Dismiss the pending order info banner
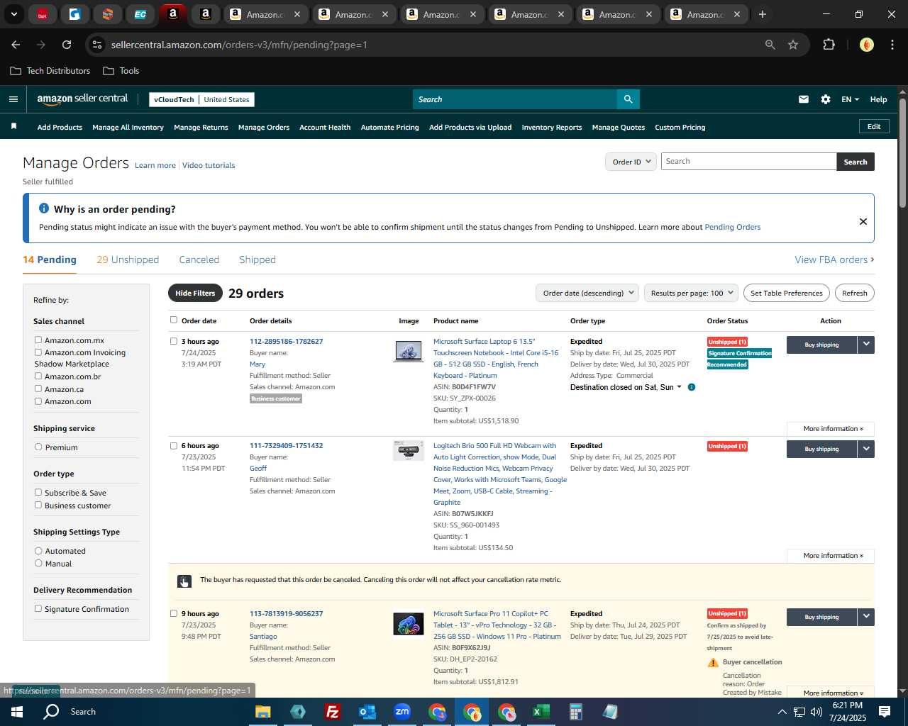 coord(863,221)
